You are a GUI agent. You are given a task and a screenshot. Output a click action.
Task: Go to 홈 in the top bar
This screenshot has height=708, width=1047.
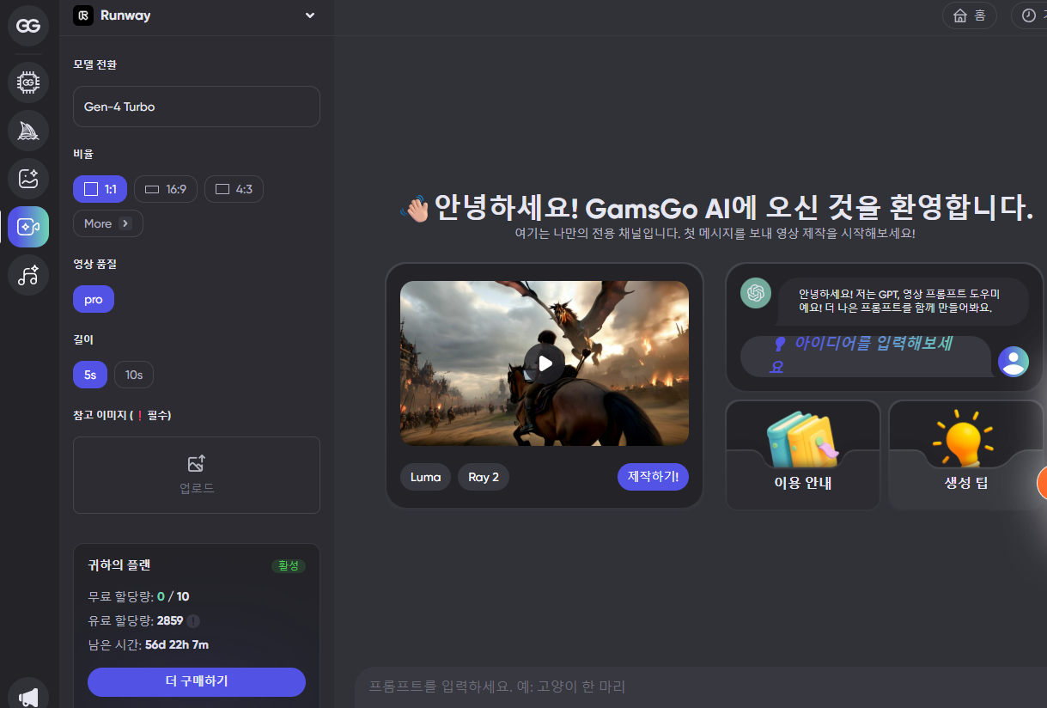tap(970, 15)
